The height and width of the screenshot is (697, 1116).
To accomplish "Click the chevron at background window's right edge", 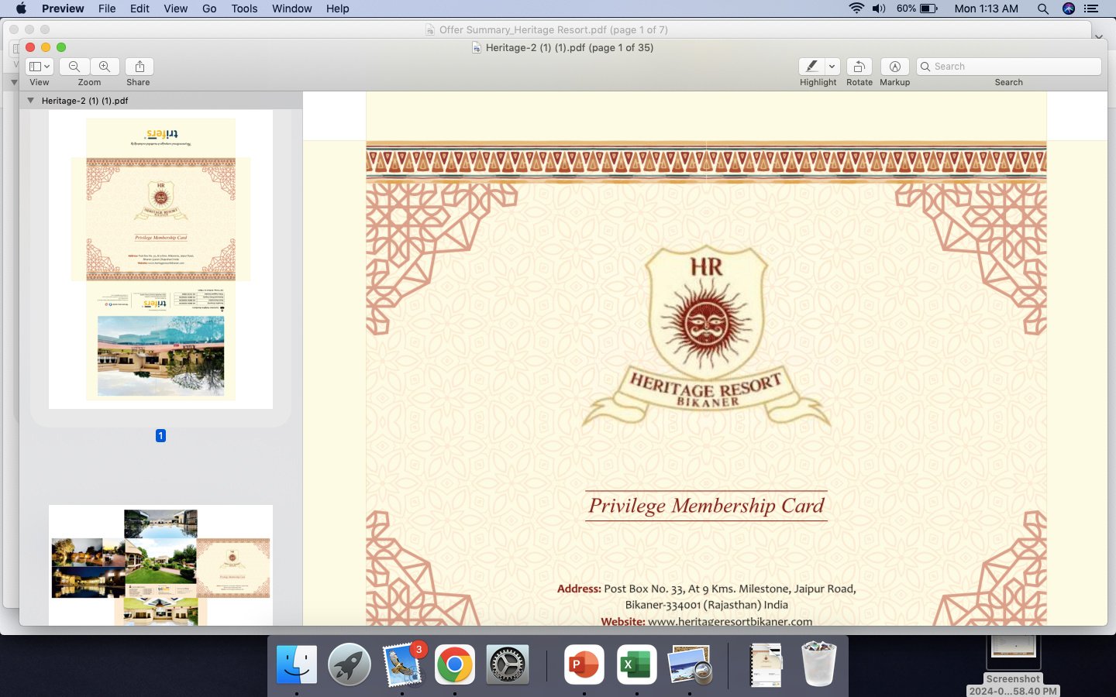I will coord(1098,36).
